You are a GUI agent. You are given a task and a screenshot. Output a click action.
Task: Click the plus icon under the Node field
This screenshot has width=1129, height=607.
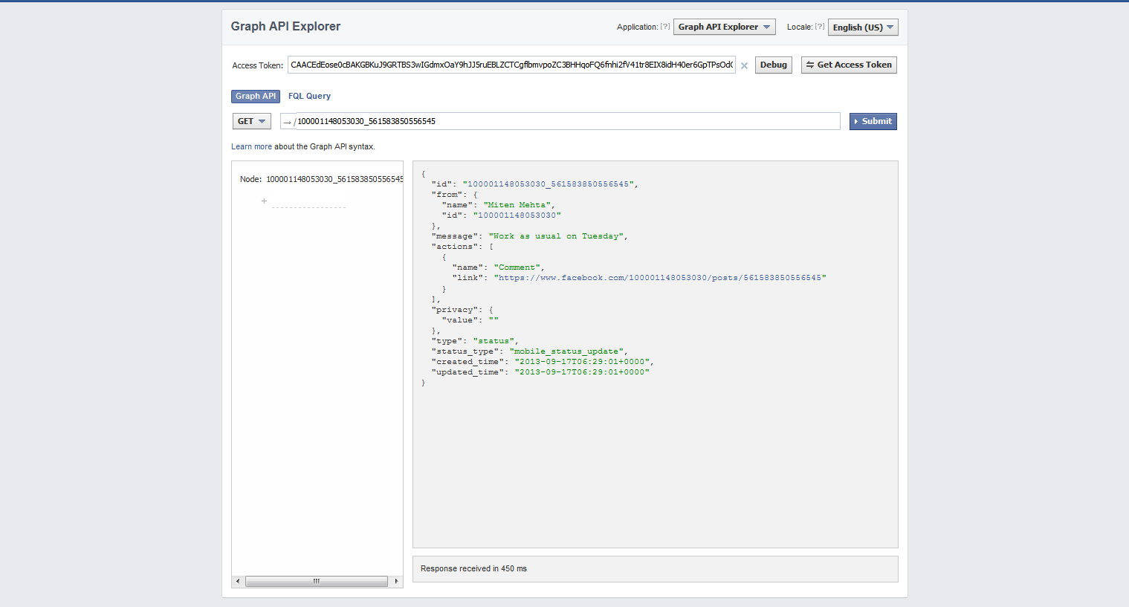click(264, 201)
